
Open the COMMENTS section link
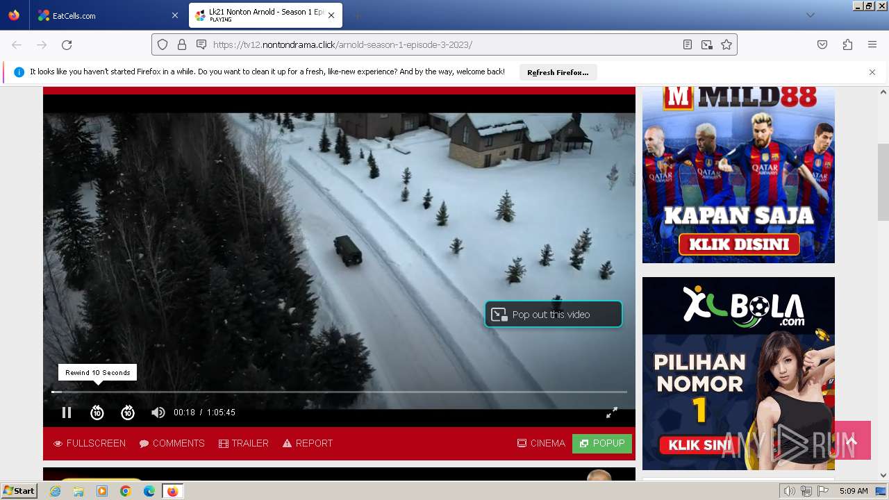172,443
